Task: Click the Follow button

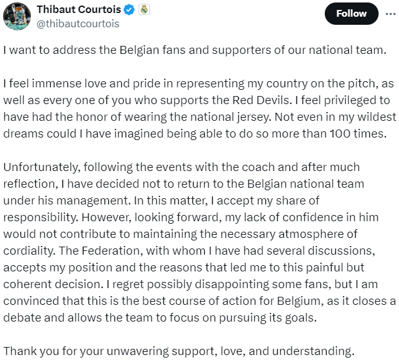Action: 351,14
